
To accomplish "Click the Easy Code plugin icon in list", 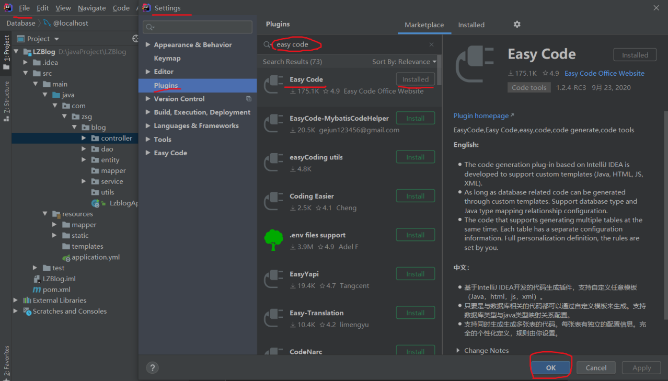I will [x=273, y=85].
